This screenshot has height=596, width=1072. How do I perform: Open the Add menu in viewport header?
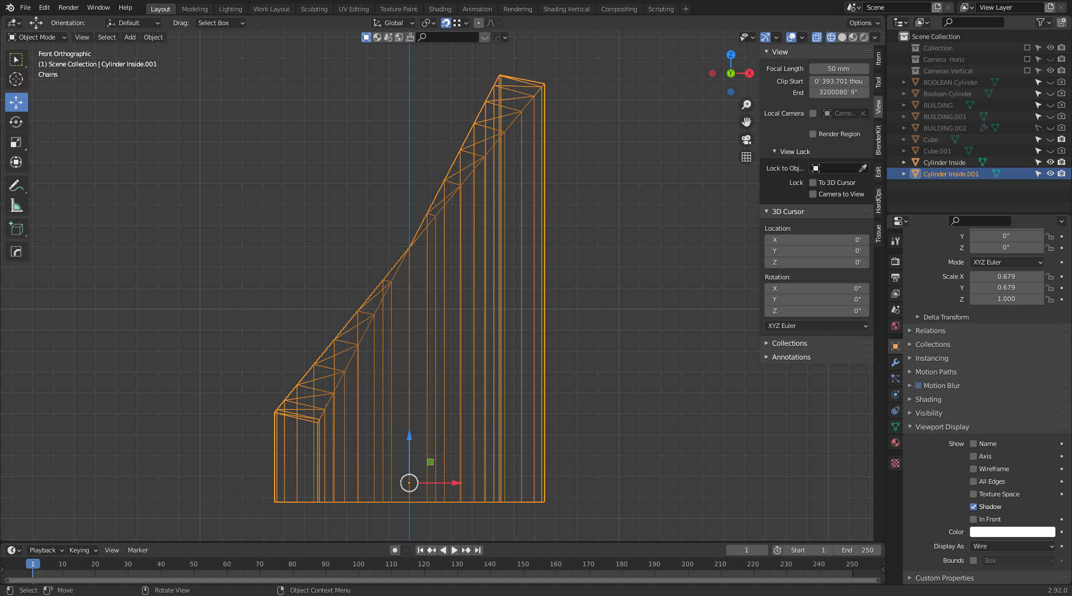click(130, 37)
